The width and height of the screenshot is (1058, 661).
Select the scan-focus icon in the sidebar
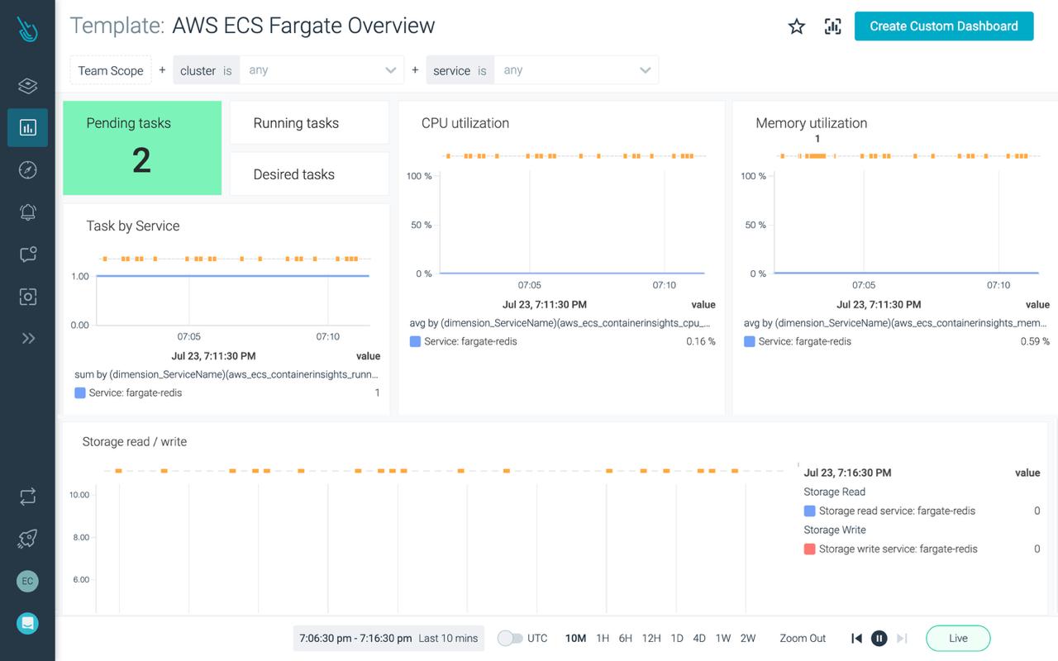click(27, 296)
